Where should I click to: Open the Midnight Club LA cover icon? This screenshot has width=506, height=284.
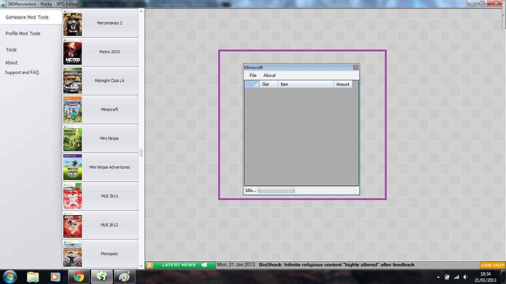[x=73, y=81]
